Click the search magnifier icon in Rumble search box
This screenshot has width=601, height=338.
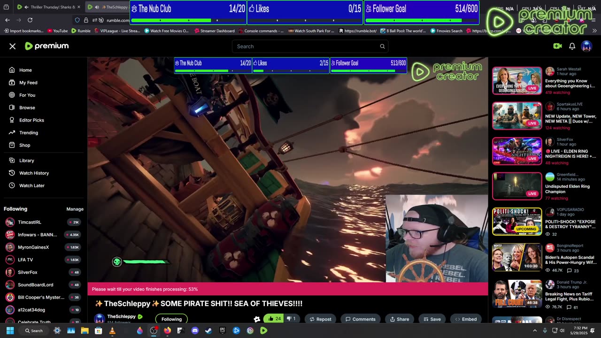(x=382, y=46)
